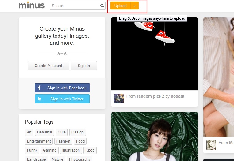
Task: Select the Kpop tag
Action: pyautogui.click(x=90, y=150)
